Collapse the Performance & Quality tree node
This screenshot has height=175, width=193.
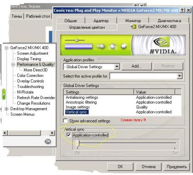coord(13,64)
